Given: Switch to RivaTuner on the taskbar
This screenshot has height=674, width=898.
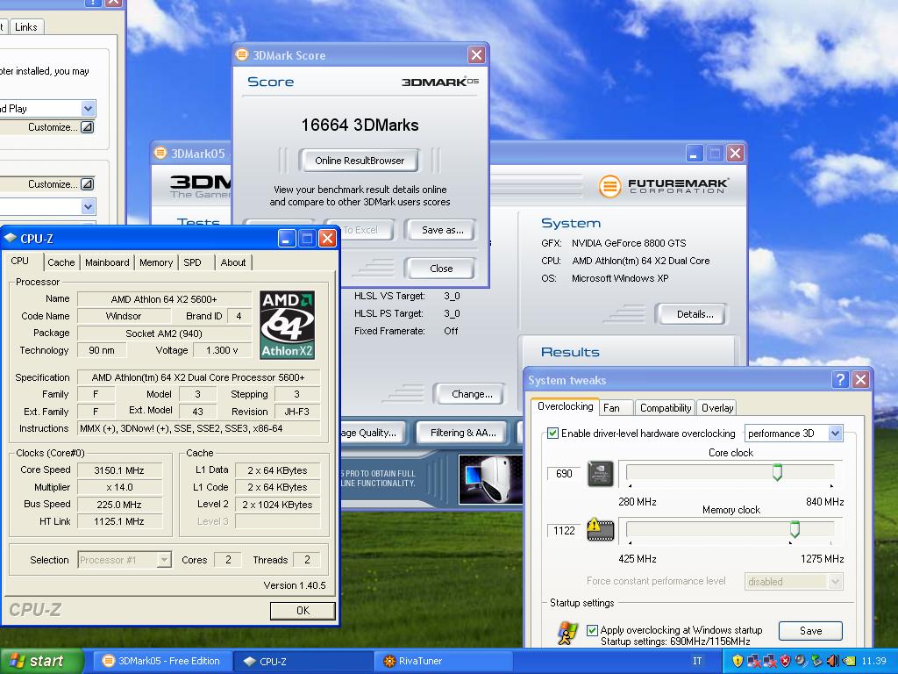Looking at the screenshot, I should tap(443, 662).
